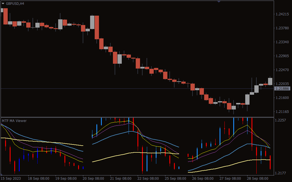Click the 1.21165 price scale label
The width and height of the screenshot is (292, 182).
point(282,111)
